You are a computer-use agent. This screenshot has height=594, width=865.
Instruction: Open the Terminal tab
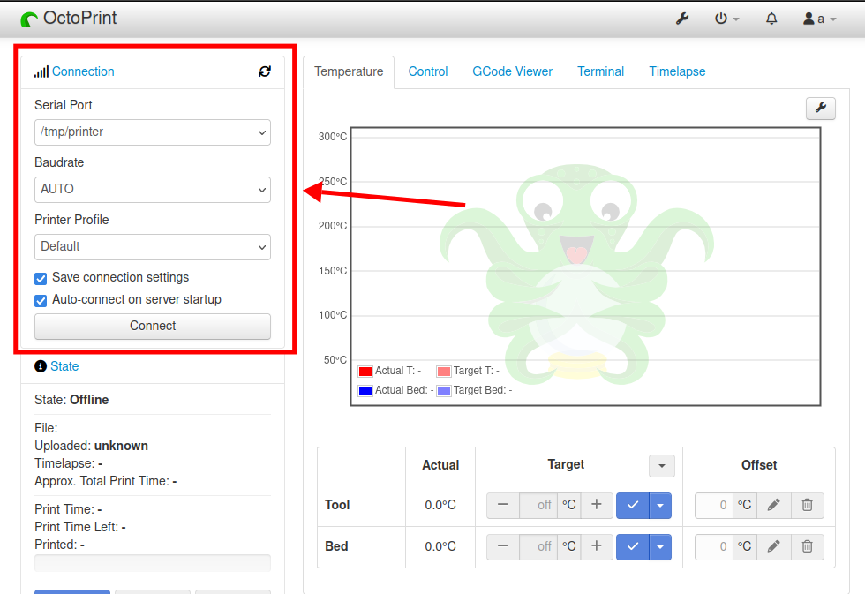pyautogui.click(x=601, y=71)
